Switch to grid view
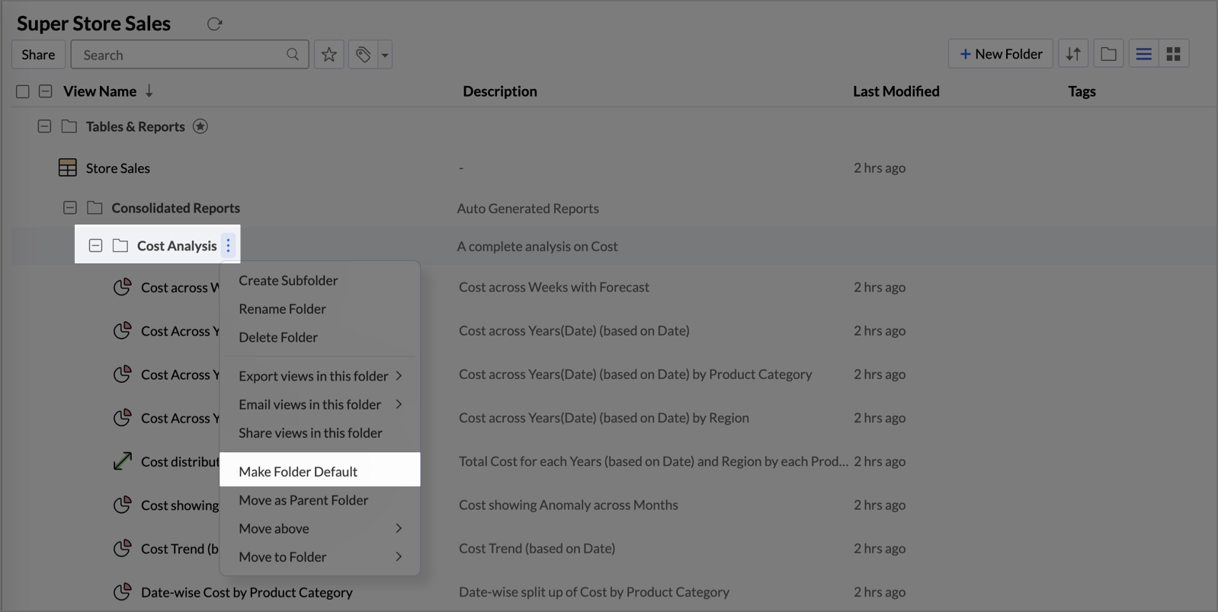Viewport: 1218px width, 612px height. click(x=1174, y=54)
